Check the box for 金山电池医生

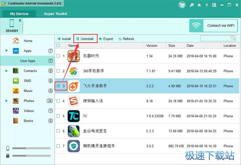point(58,131)
